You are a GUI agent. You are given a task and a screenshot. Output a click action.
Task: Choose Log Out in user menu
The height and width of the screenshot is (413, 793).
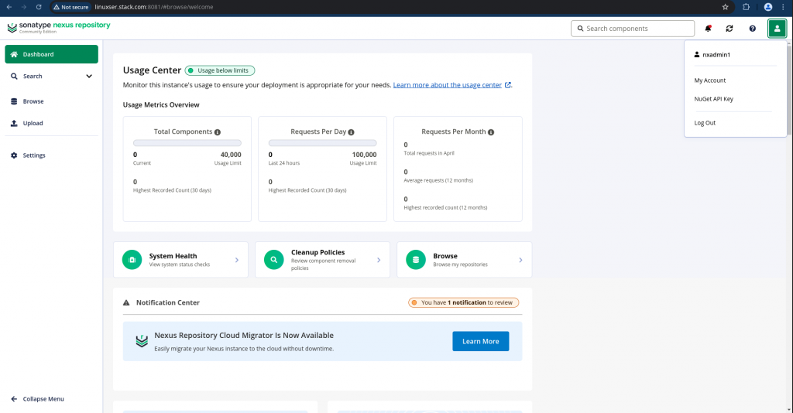pos(705,123)
